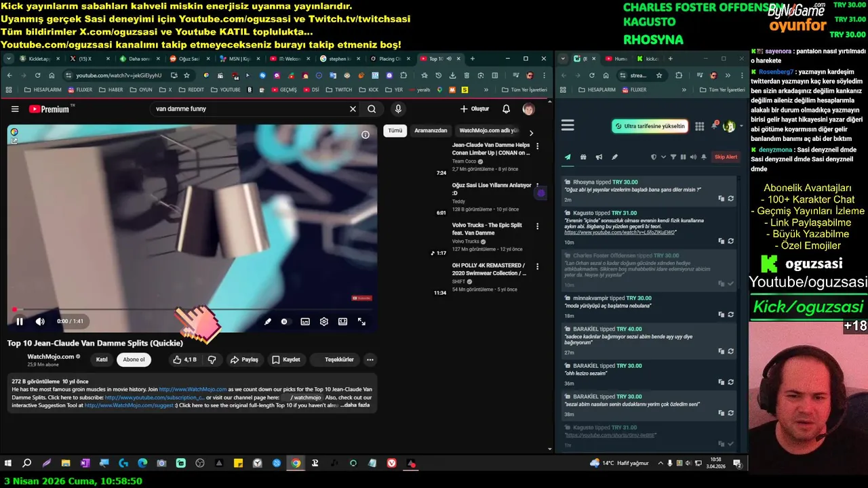Open Streamelements notification bell with badge
This screenshot has height=488, width=868.
(x=715, y=125)
